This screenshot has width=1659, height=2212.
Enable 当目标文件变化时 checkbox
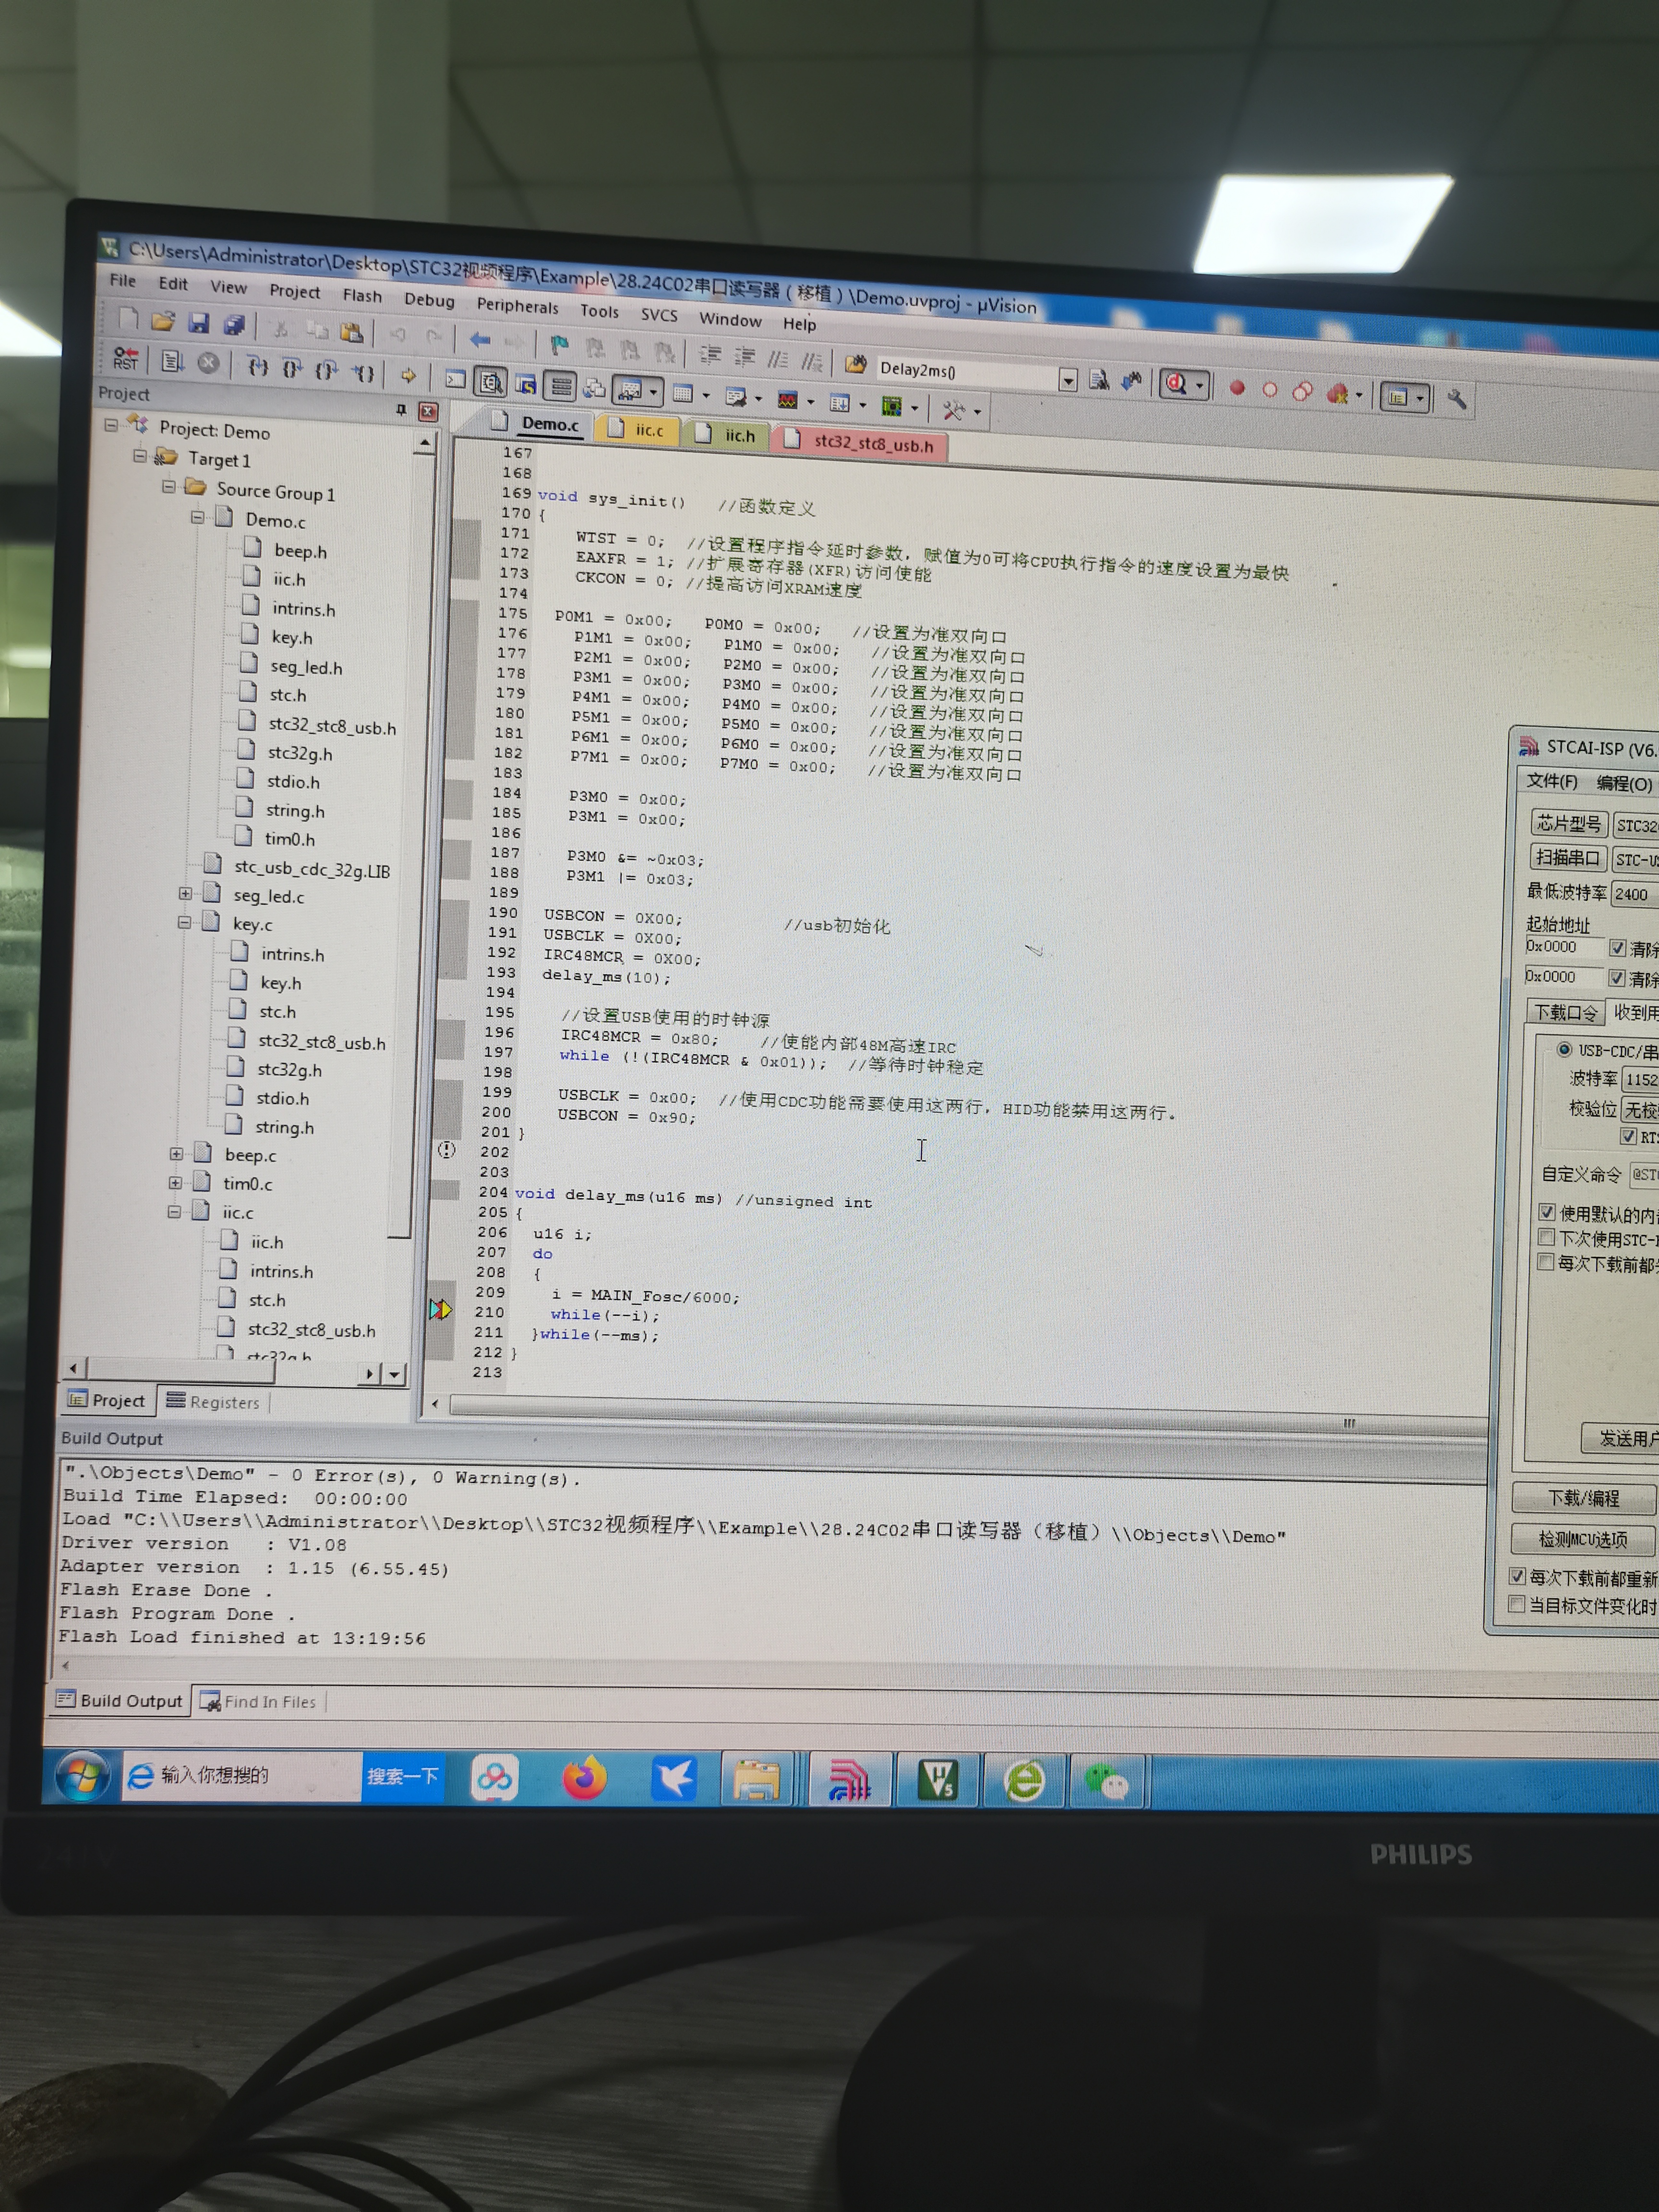pos(1516,1604)
